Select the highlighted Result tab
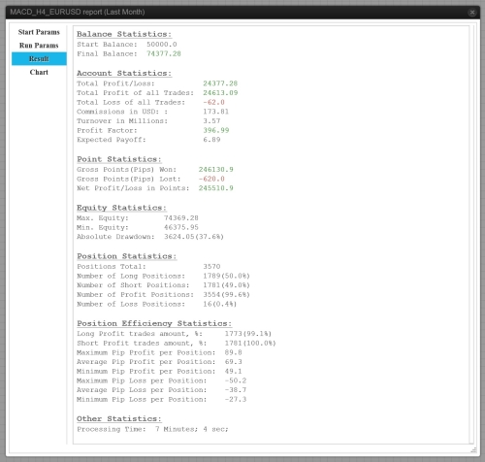This screenshot has height=462, width=485. 39,58
